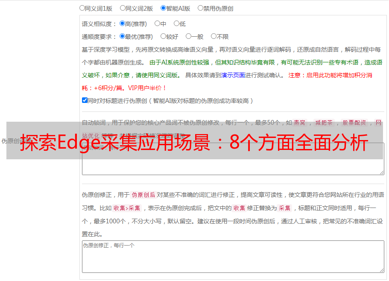Set 通顺度要求 to 不限

[214, 36]
